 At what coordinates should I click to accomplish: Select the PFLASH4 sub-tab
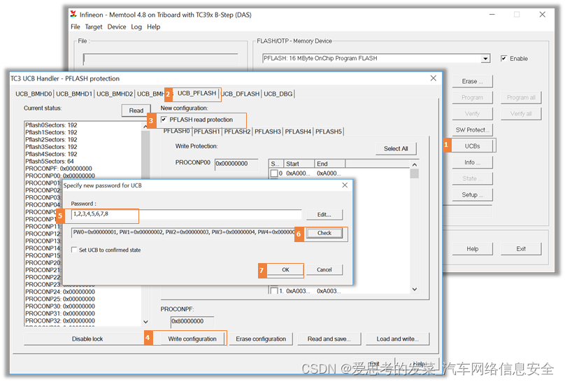tap(298, 132)
